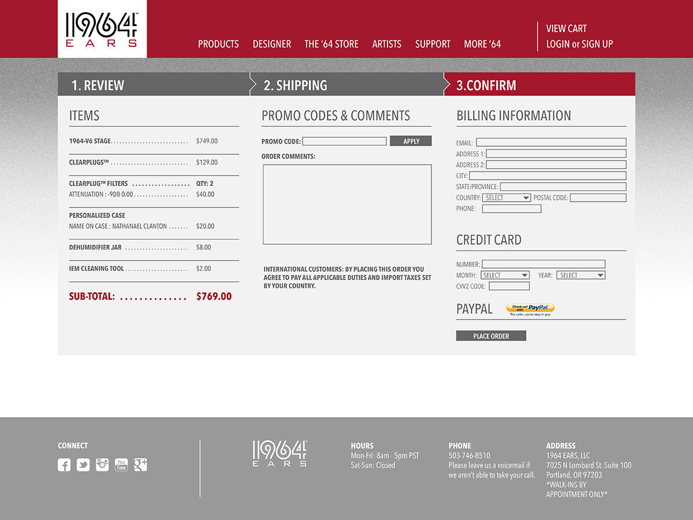Open the 1964 Ears Facebook page icon

coord(64,465)
